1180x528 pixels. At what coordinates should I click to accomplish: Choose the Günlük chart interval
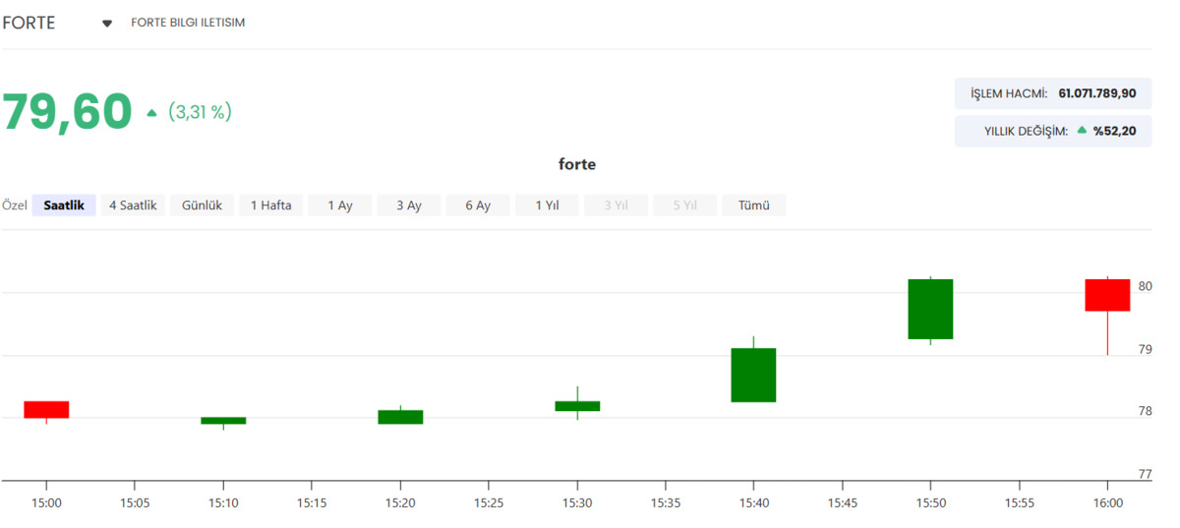pos(203,205)
